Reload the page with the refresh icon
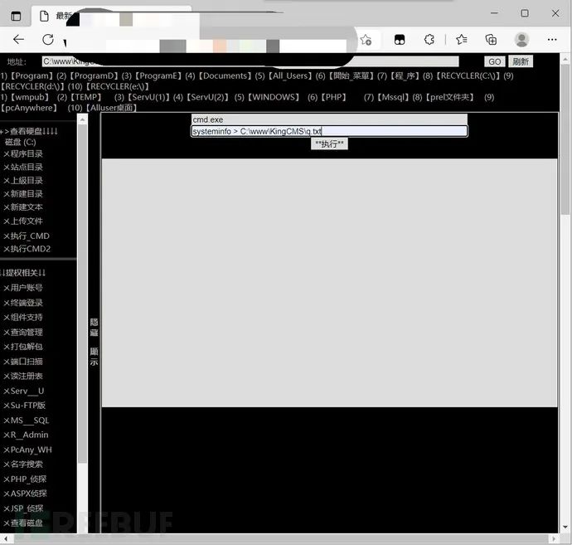This screenshot has width=572, height=545. coord(48,39)
